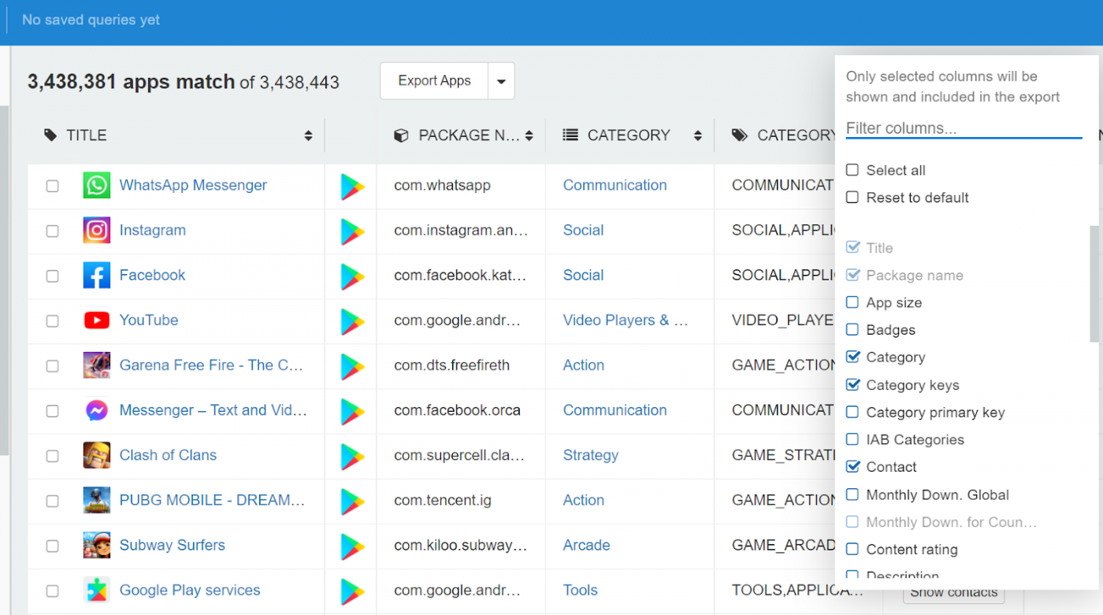Enable the IAB Categories column

[x=852, y=439]
